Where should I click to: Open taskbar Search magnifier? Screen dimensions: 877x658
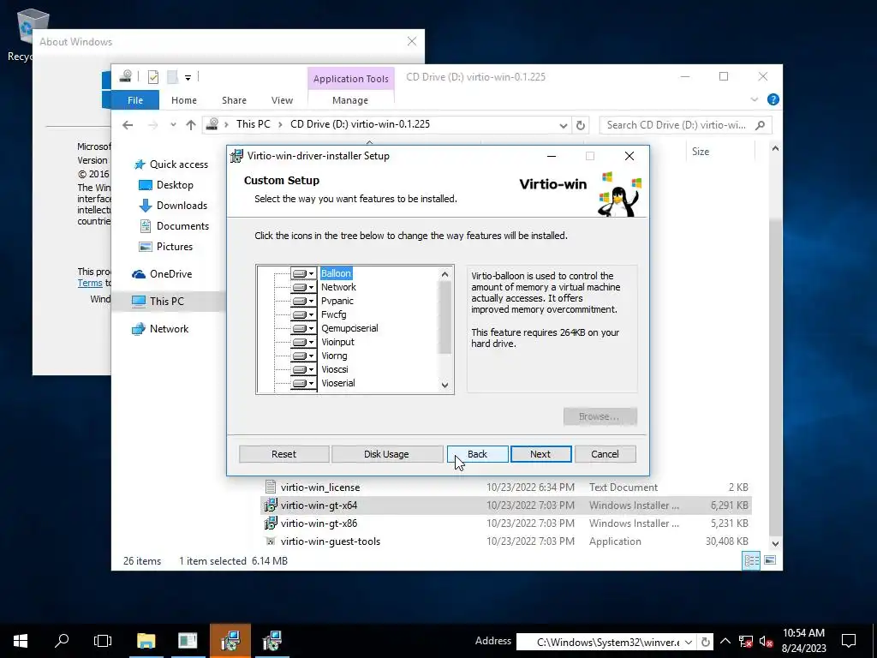[62, 641]
